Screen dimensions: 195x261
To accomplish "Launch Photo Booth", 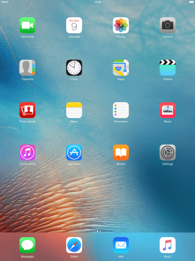I will pyautogui.click(x=27, y=110).
